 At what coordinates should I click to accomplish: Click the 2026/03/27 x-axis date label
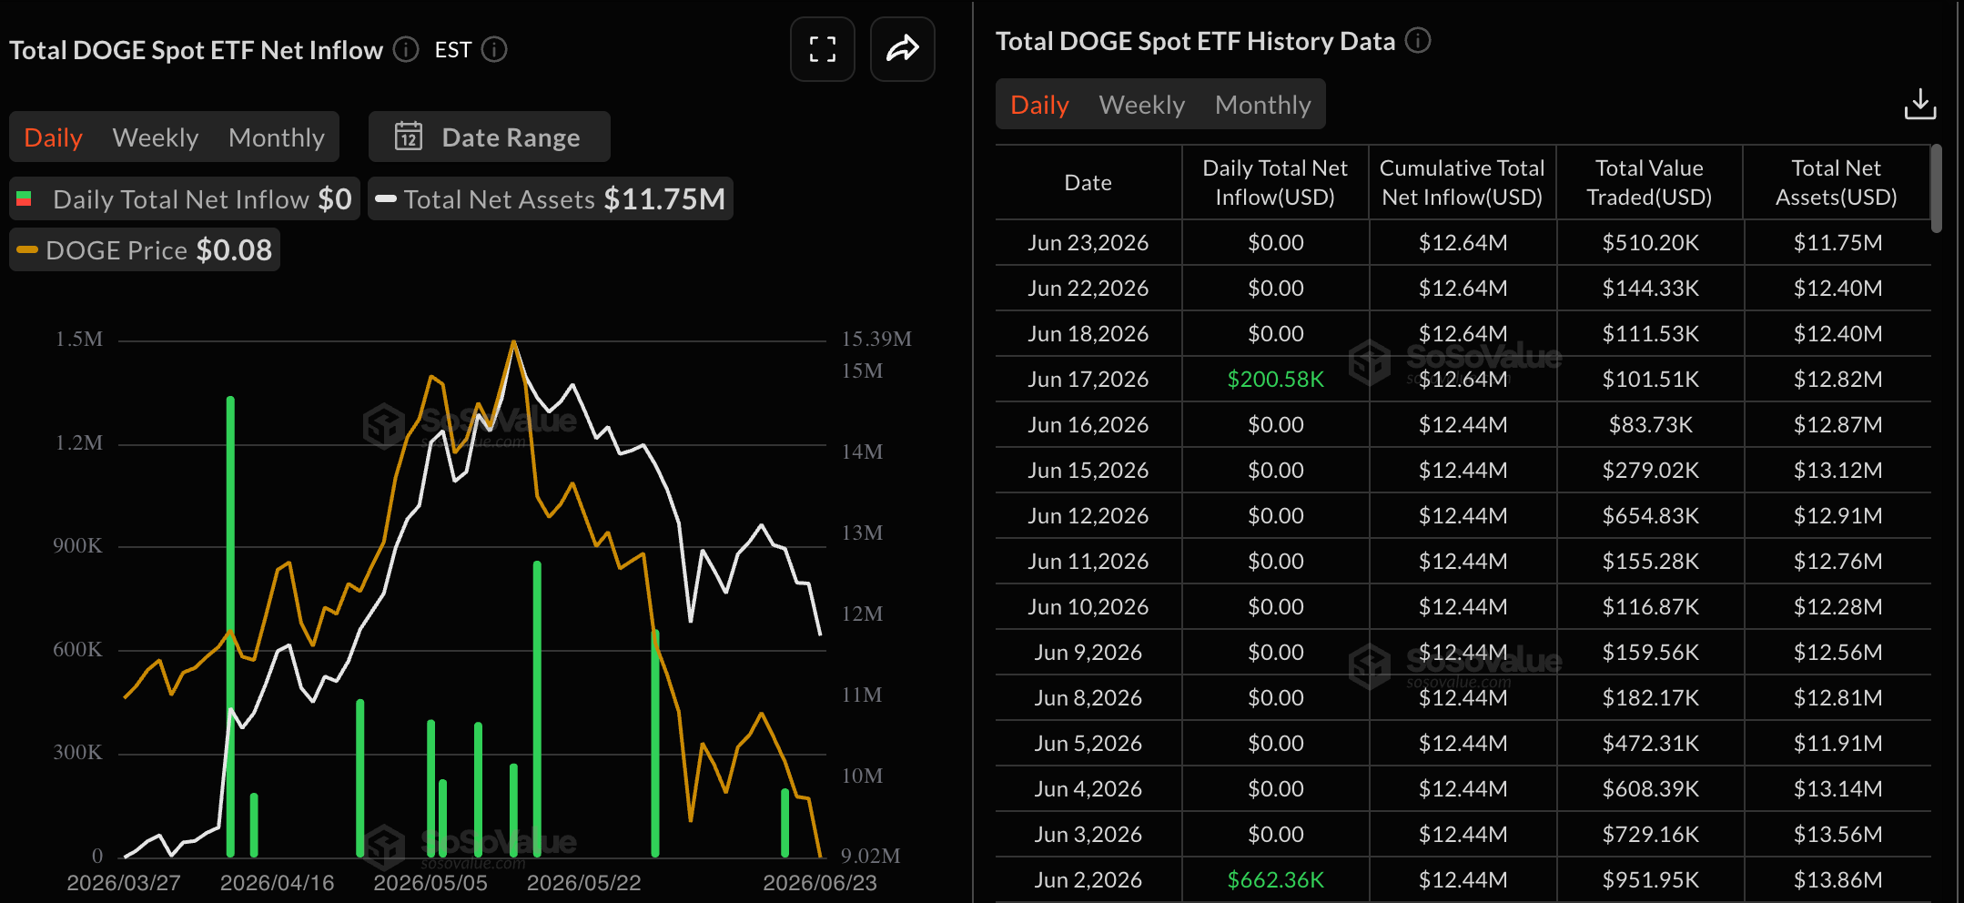point(124,882)
